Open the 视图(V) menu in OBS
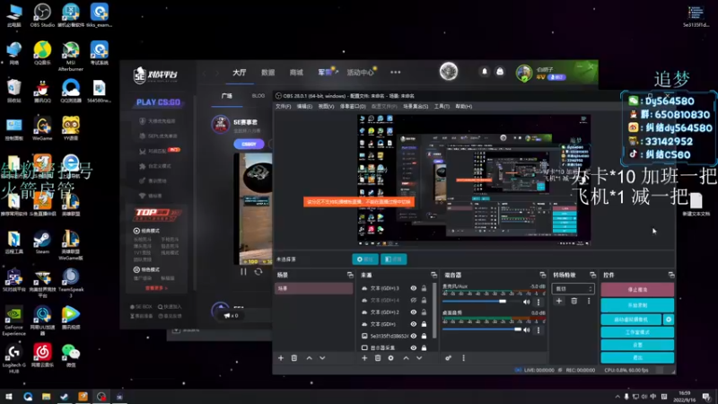718x404 pixels. coord(326,106)
